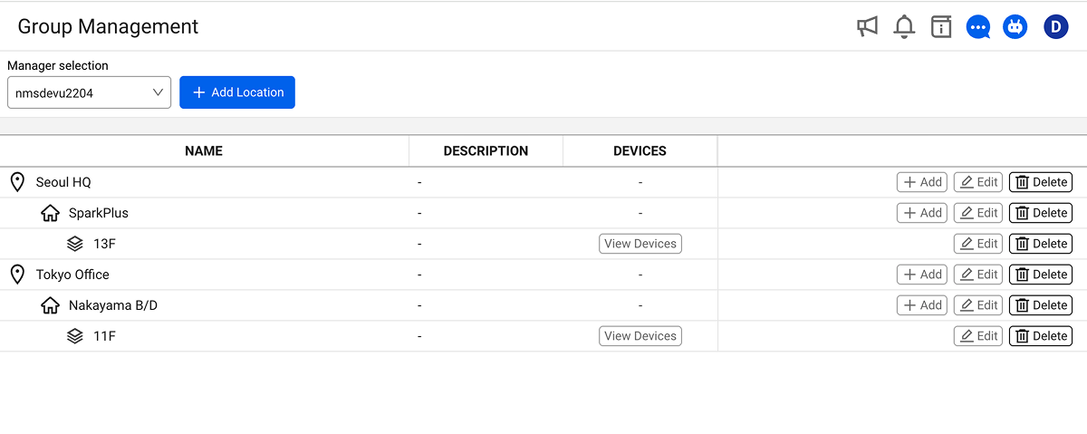Add a child under Seoul HQ
Viewport: 1087px width, 434px height.
[x=922, y=182]
